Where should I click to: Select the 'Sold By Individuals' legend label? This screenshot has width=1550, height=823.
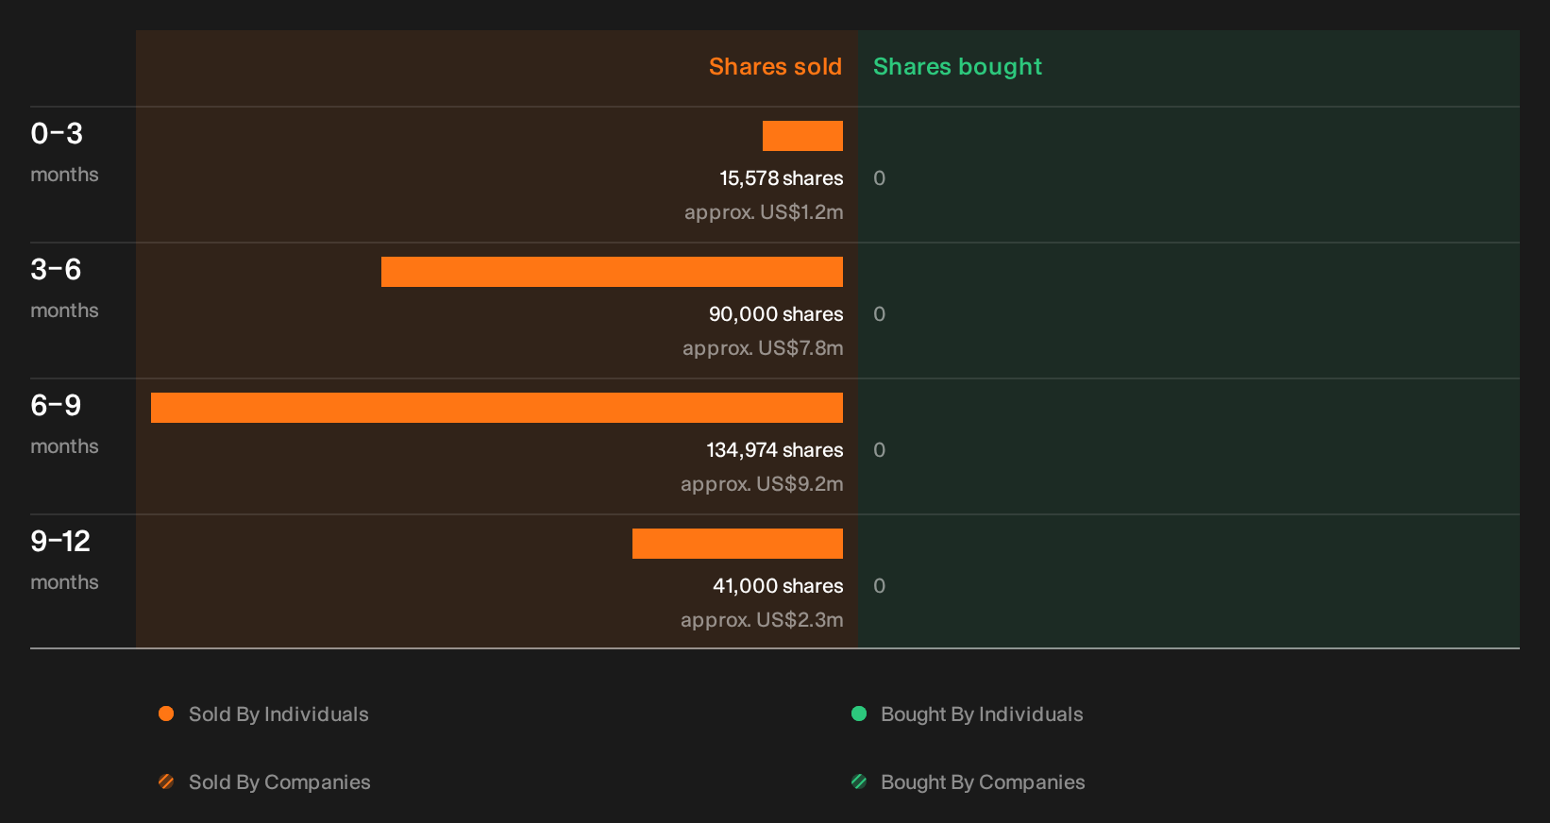(278, 714)
